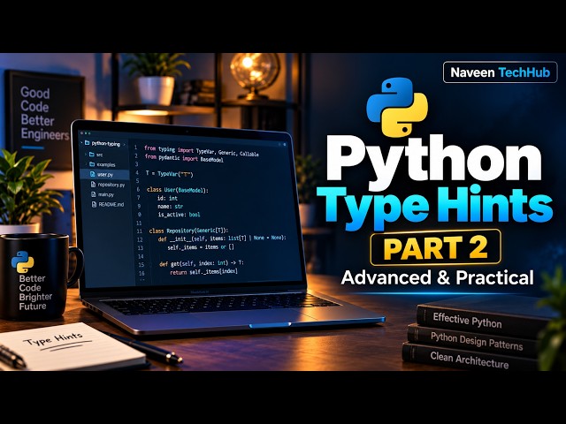Click the 'is_active: bool' code line
This screenshot has width=566, height=424.
click(x=179, y=215)
